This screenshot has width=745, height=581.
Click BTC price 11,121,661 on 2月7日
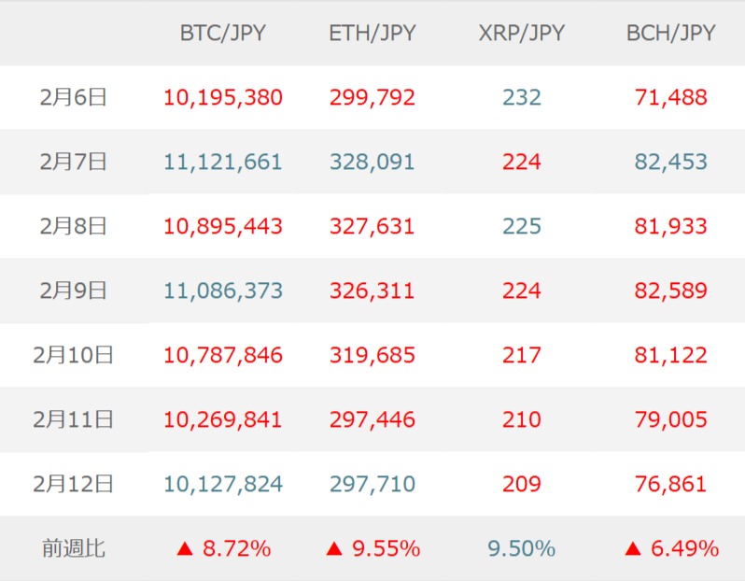tap(222, 162)
